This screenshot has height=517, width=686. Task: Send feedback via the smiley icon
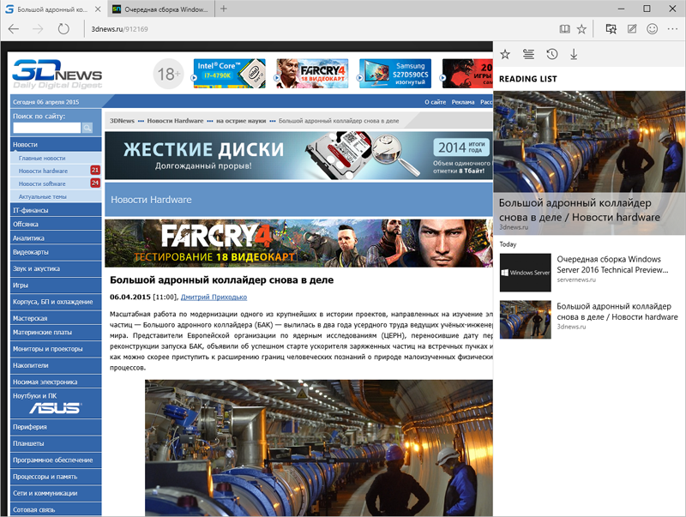[652, 28]
